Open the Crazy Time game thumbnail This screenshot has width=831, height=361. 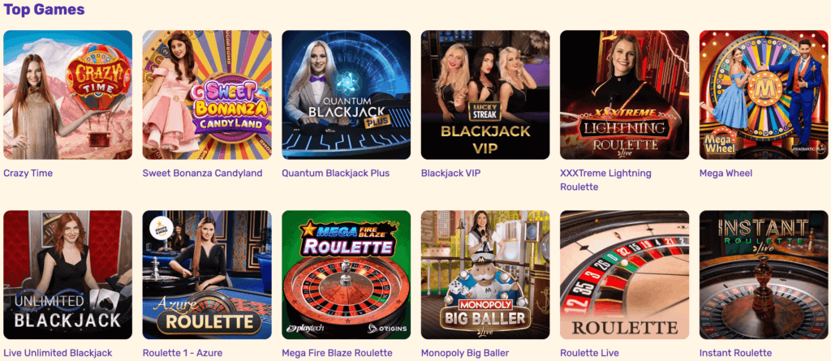click(68, 95)
